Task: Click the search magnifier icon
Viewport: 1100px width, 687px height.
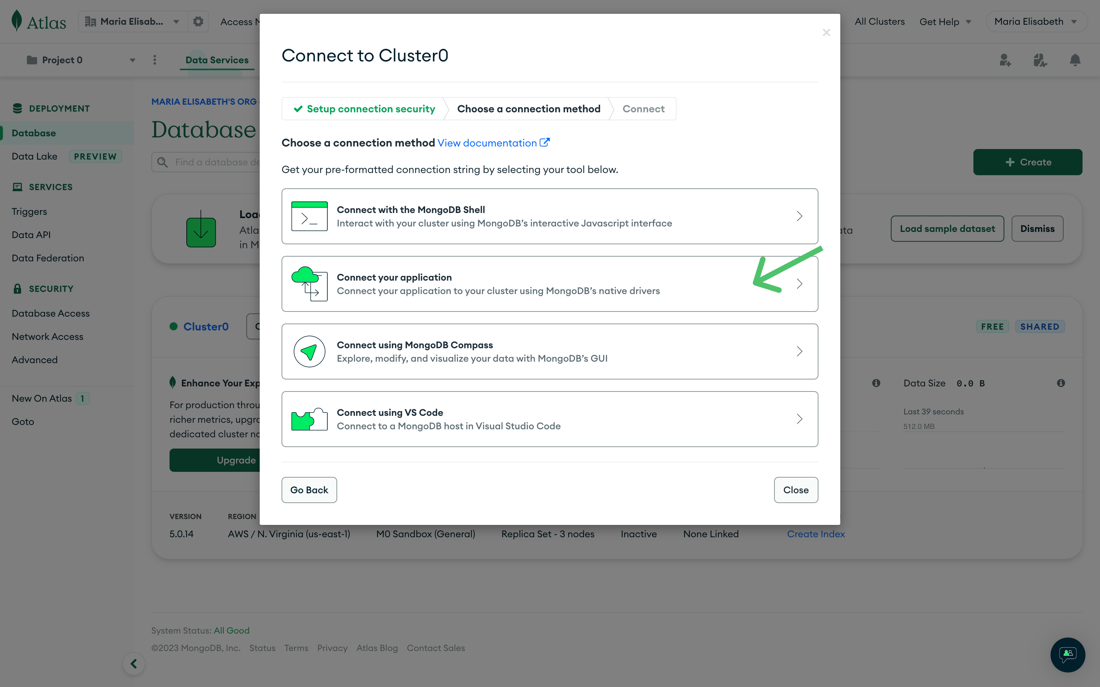Action: click(162, 162)
